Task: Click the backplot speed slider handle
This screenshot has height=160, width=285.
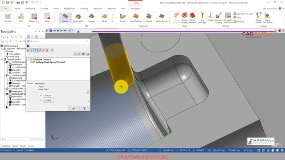Action: [78, 32]
